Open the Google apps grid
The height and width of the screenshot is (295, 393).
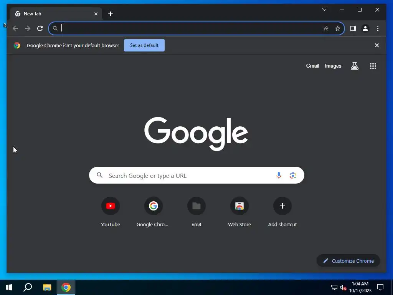pos(373,66)
